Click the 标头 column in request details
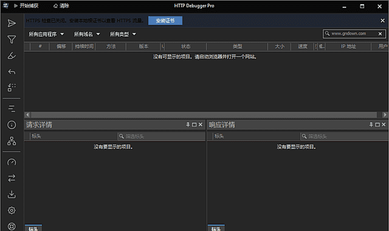 point(74,136)
